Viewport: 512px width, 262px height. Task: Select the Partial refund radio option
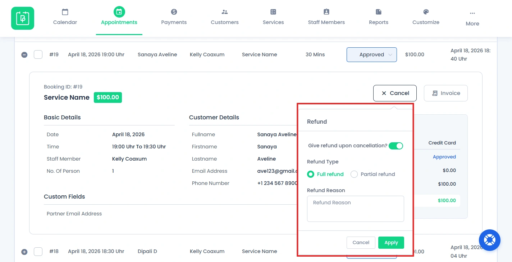tap(354, 174)
